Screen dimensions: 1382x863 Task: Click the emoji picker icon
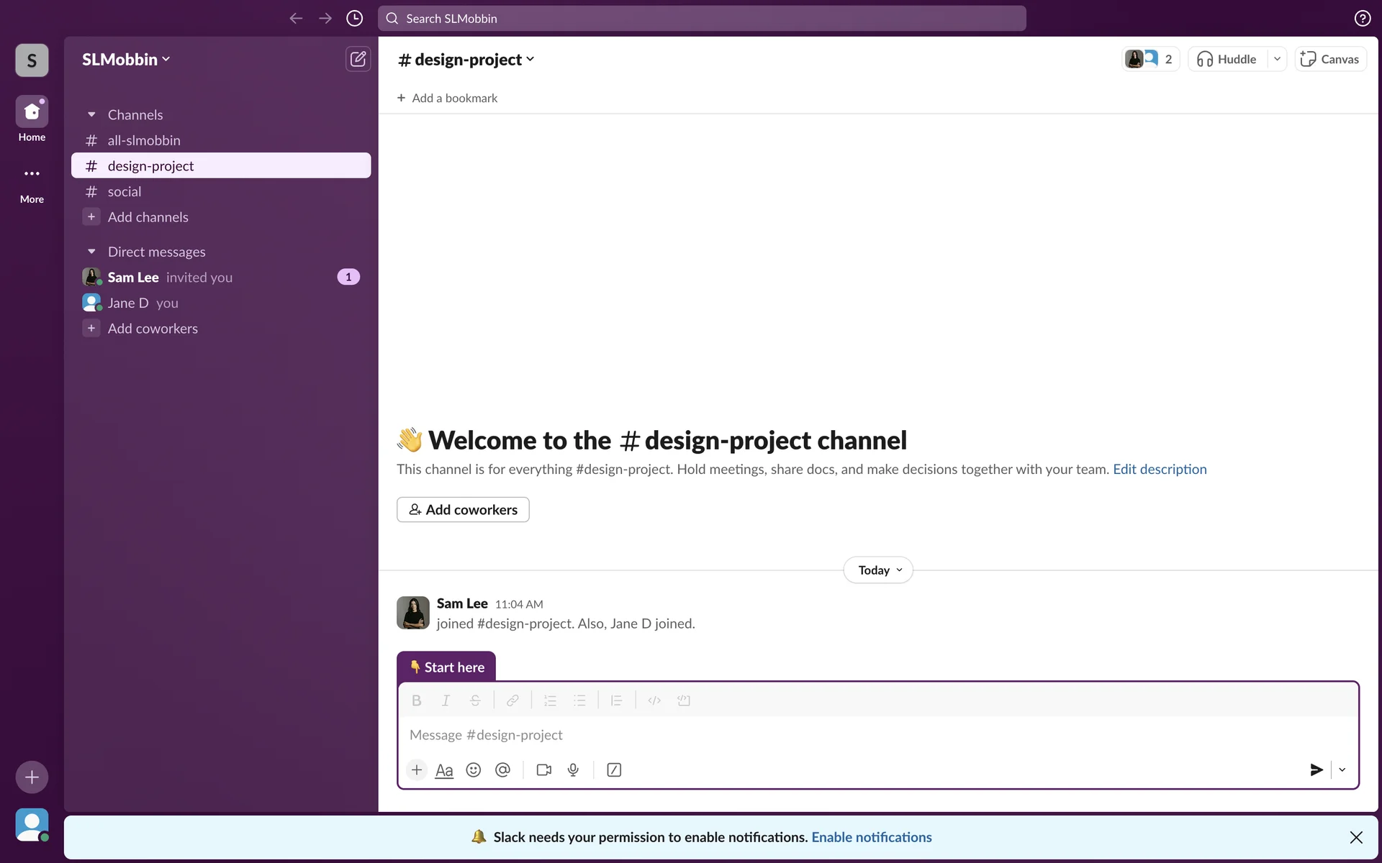pos(473,770)
